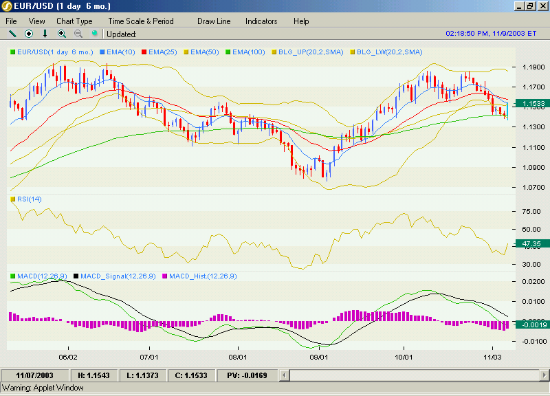
Task: Open the Help menu
Action: click(301, 21)
